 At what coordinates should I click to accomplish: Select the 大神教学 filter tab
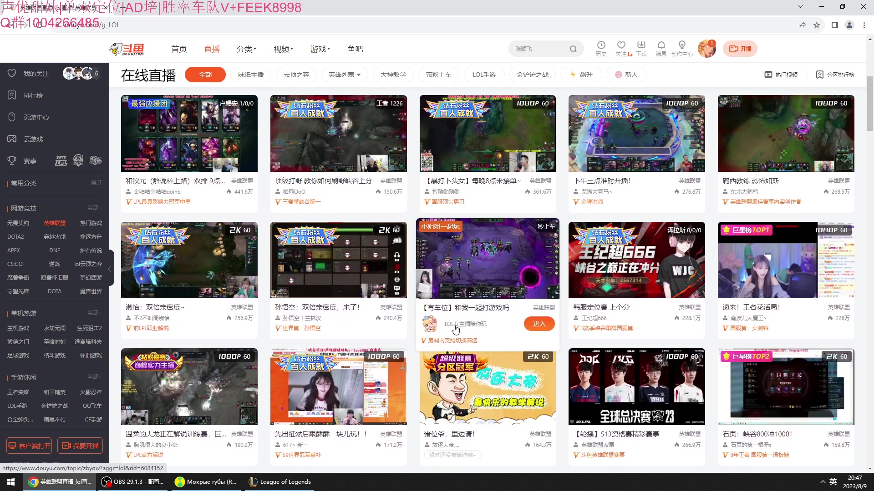393,75
